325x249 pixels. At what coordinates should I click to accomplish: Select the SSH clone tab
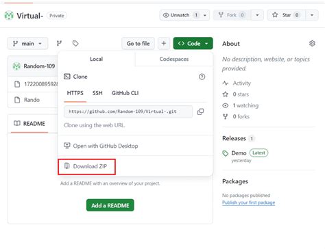pyautogui.click(x=97, y=93)
